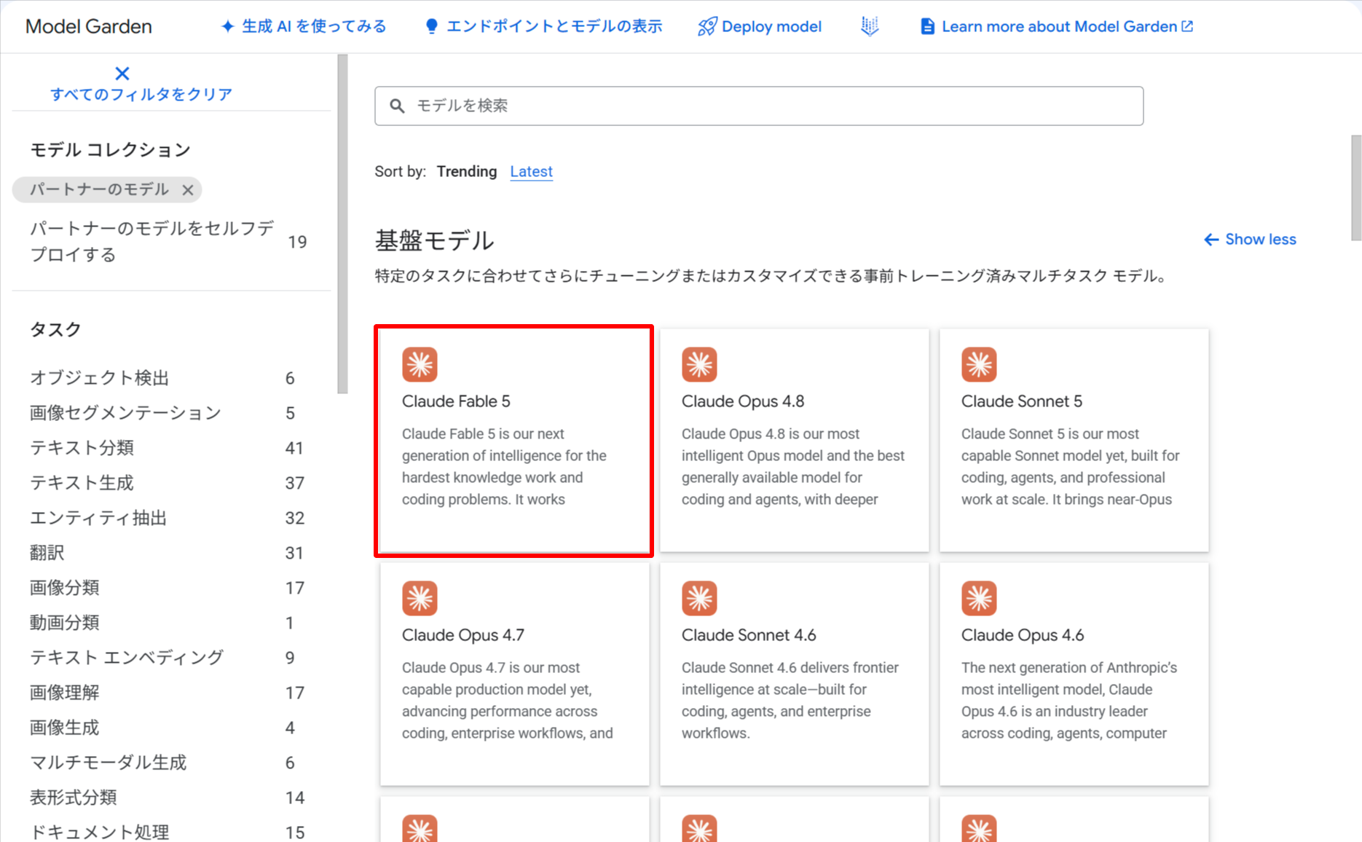Filter by マルチモーダル生成 task
This screenshot has width=1362, height=842.
pos(108,763)
